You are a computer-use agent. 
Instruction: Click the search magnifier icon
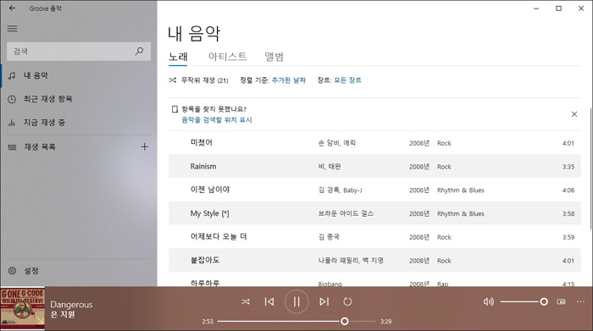[139, 51]
